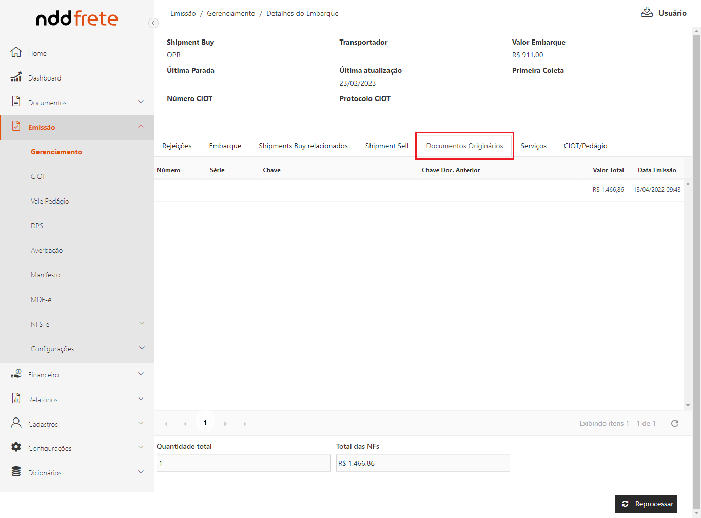Click the Relatórios report icon
Viewport: 701px width, 518px height.
(x=16, y=399)
